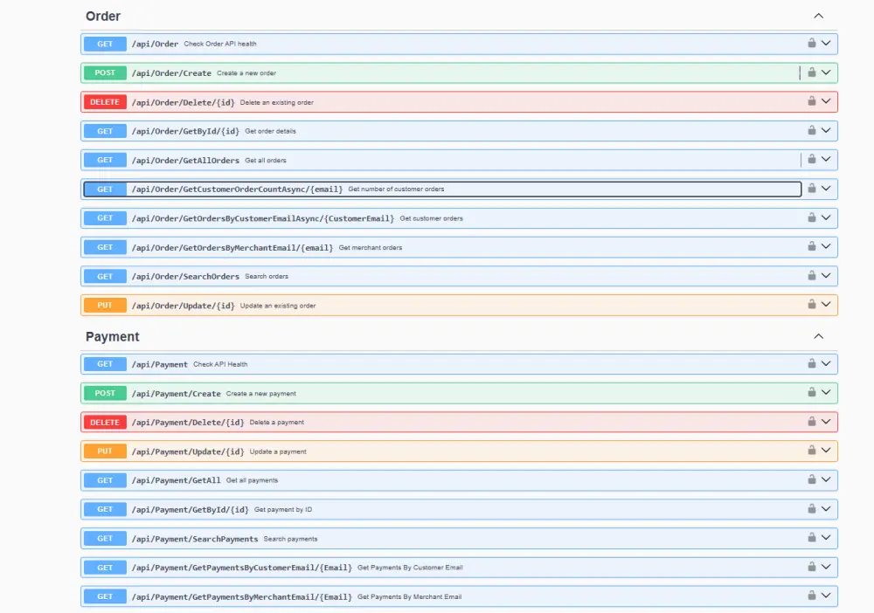The height and width of the screenshot is (613, 874).
Task: Expand the GET /api/Payment/GetById/{id} chevron
Action: click(826, 509)
